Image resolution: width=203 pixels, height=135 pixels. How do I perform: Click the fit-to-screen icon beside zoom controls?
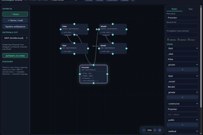pyautogui.click(x=160, y=130)
